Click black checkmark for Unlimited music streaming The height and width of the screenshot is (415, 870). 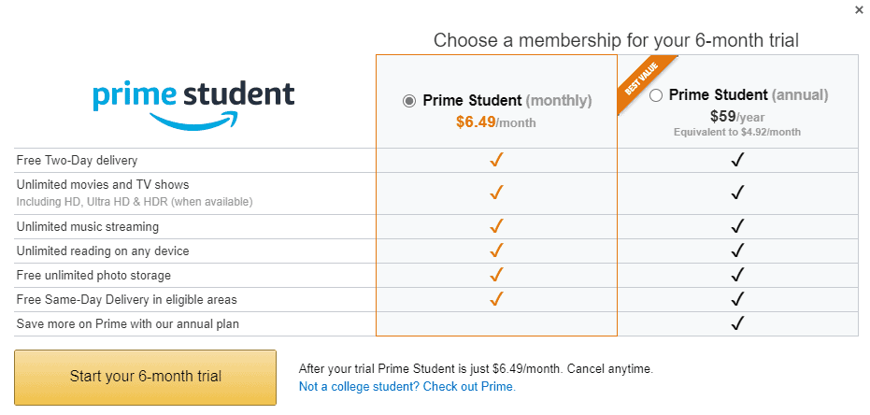[x=737, y=226]
